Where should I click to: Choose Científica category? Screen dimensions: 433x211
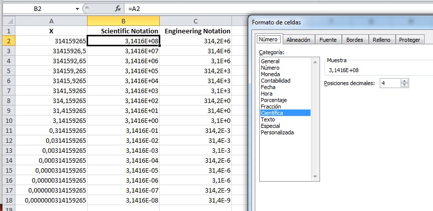[x=286, y=113]
